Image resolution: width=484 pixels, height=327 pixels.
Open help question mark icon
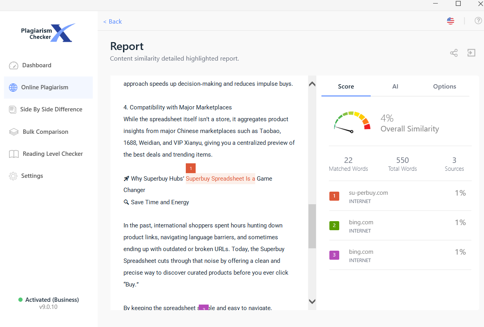[x=478, y=21]
